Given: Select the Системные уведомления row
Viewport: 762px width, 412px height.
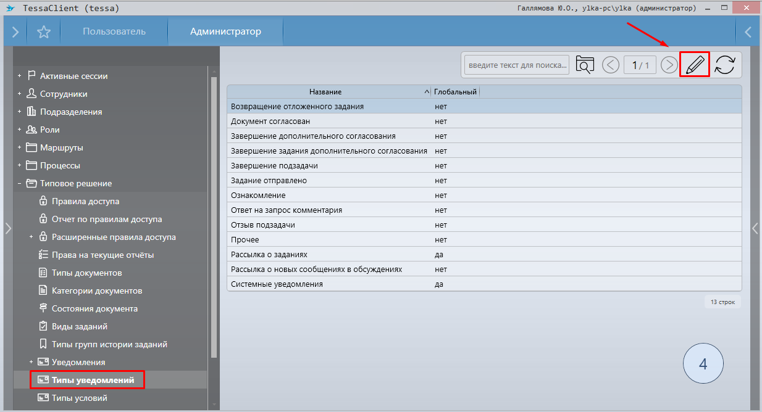Looking at the screenshot, I should [277, 284].
